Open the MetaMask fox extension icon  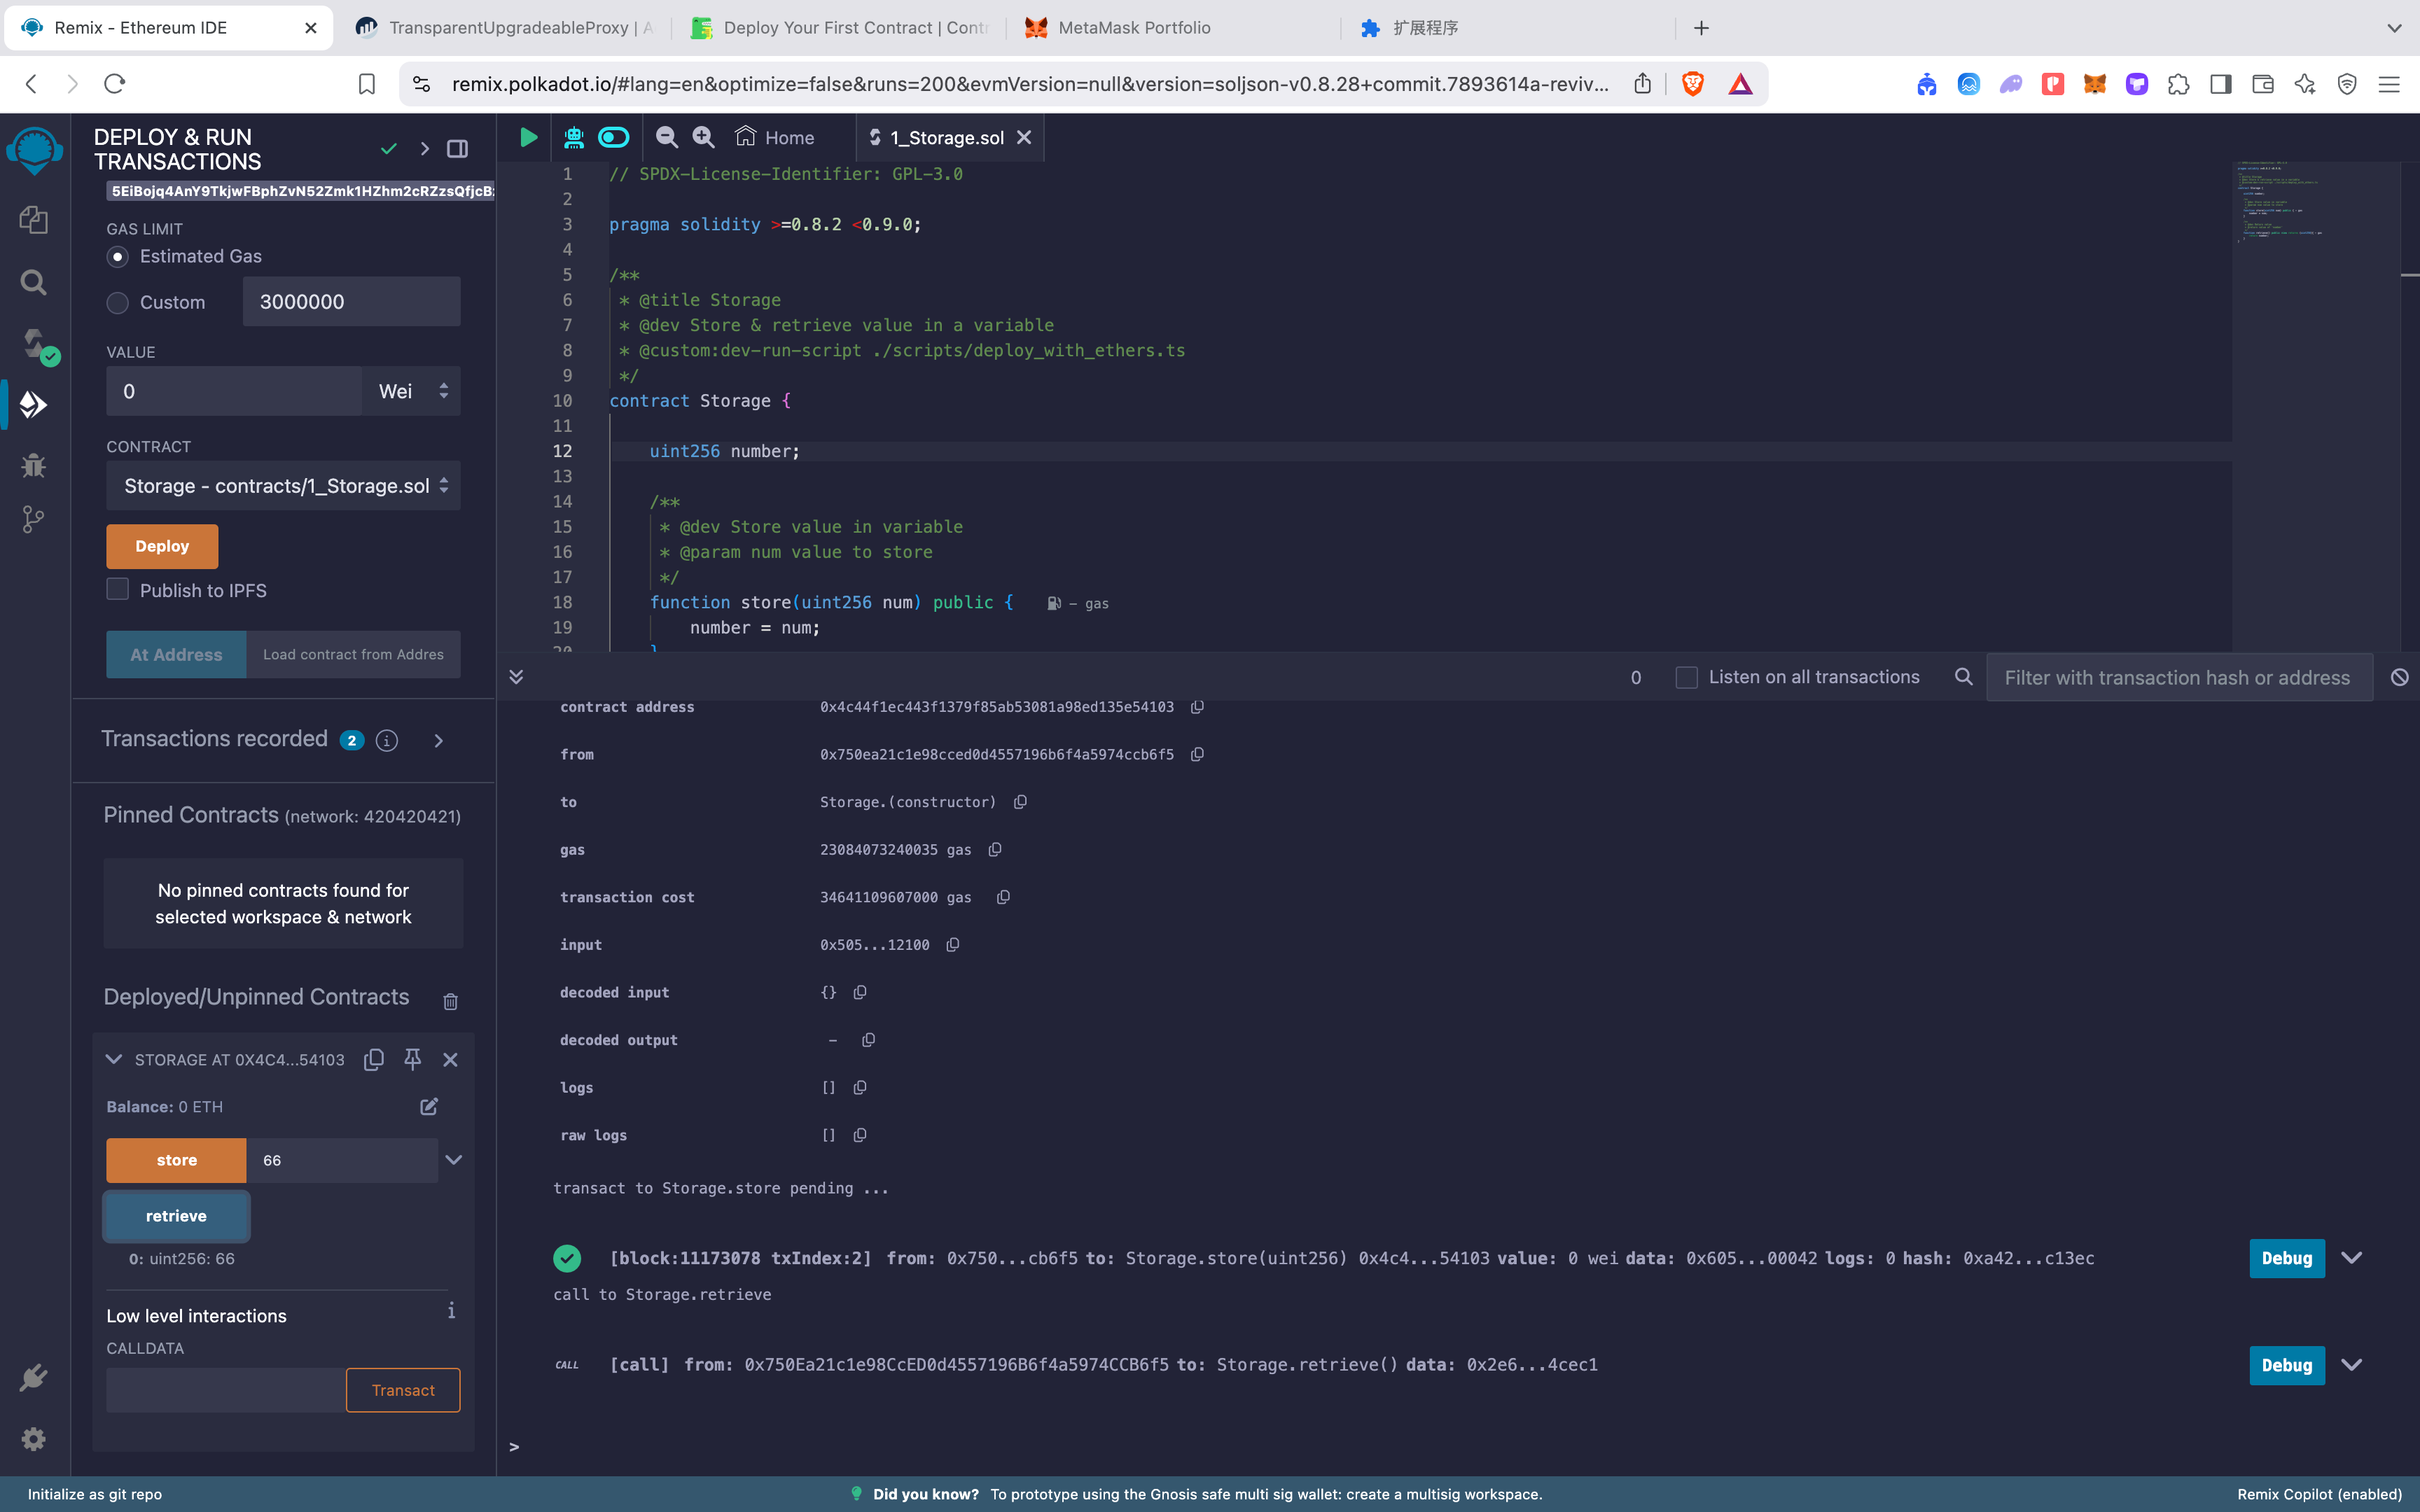pyautogui.click(x=2095, y=84)
